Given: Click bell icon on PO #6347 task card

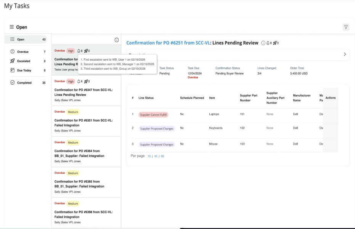Looking at the screenshot, I should (79, 81).
